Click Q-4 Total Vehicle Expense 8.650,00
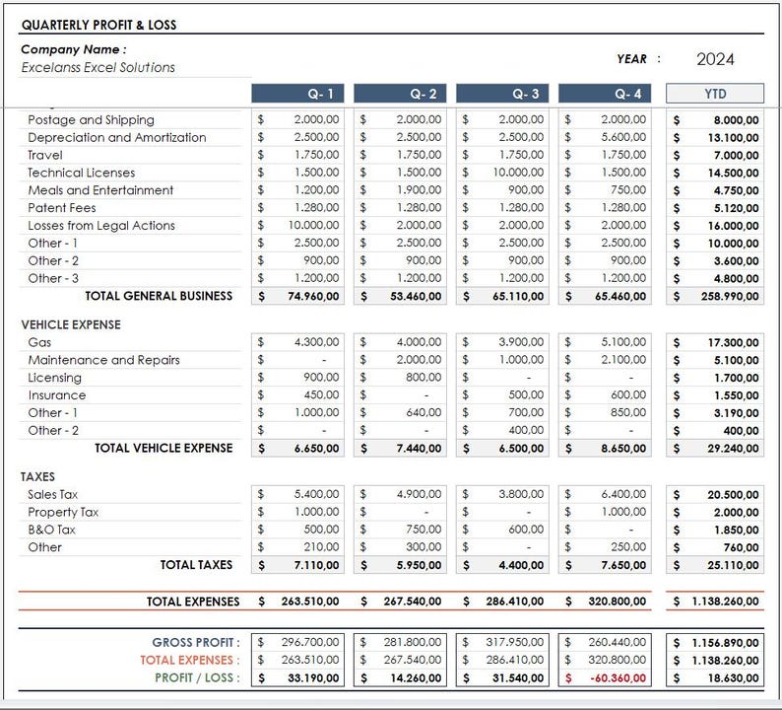This screenshot has height=710, width=782. (x=623, y=449)
